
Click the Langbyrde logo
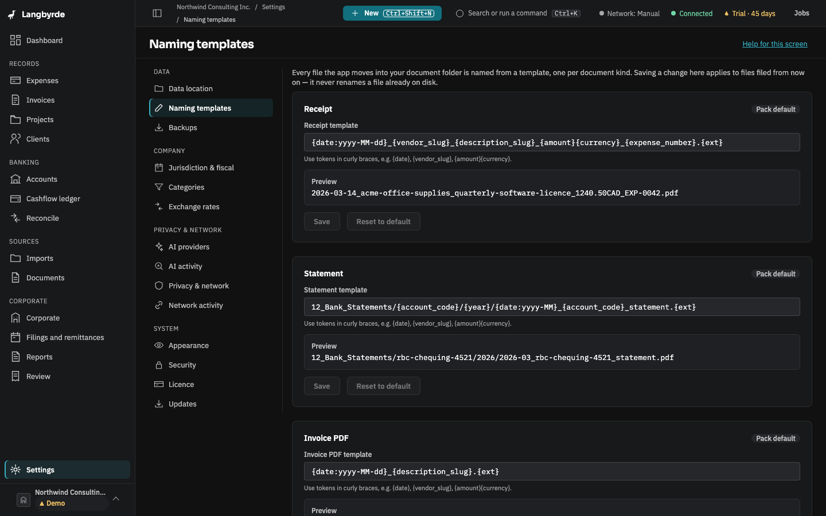[37, 14]
